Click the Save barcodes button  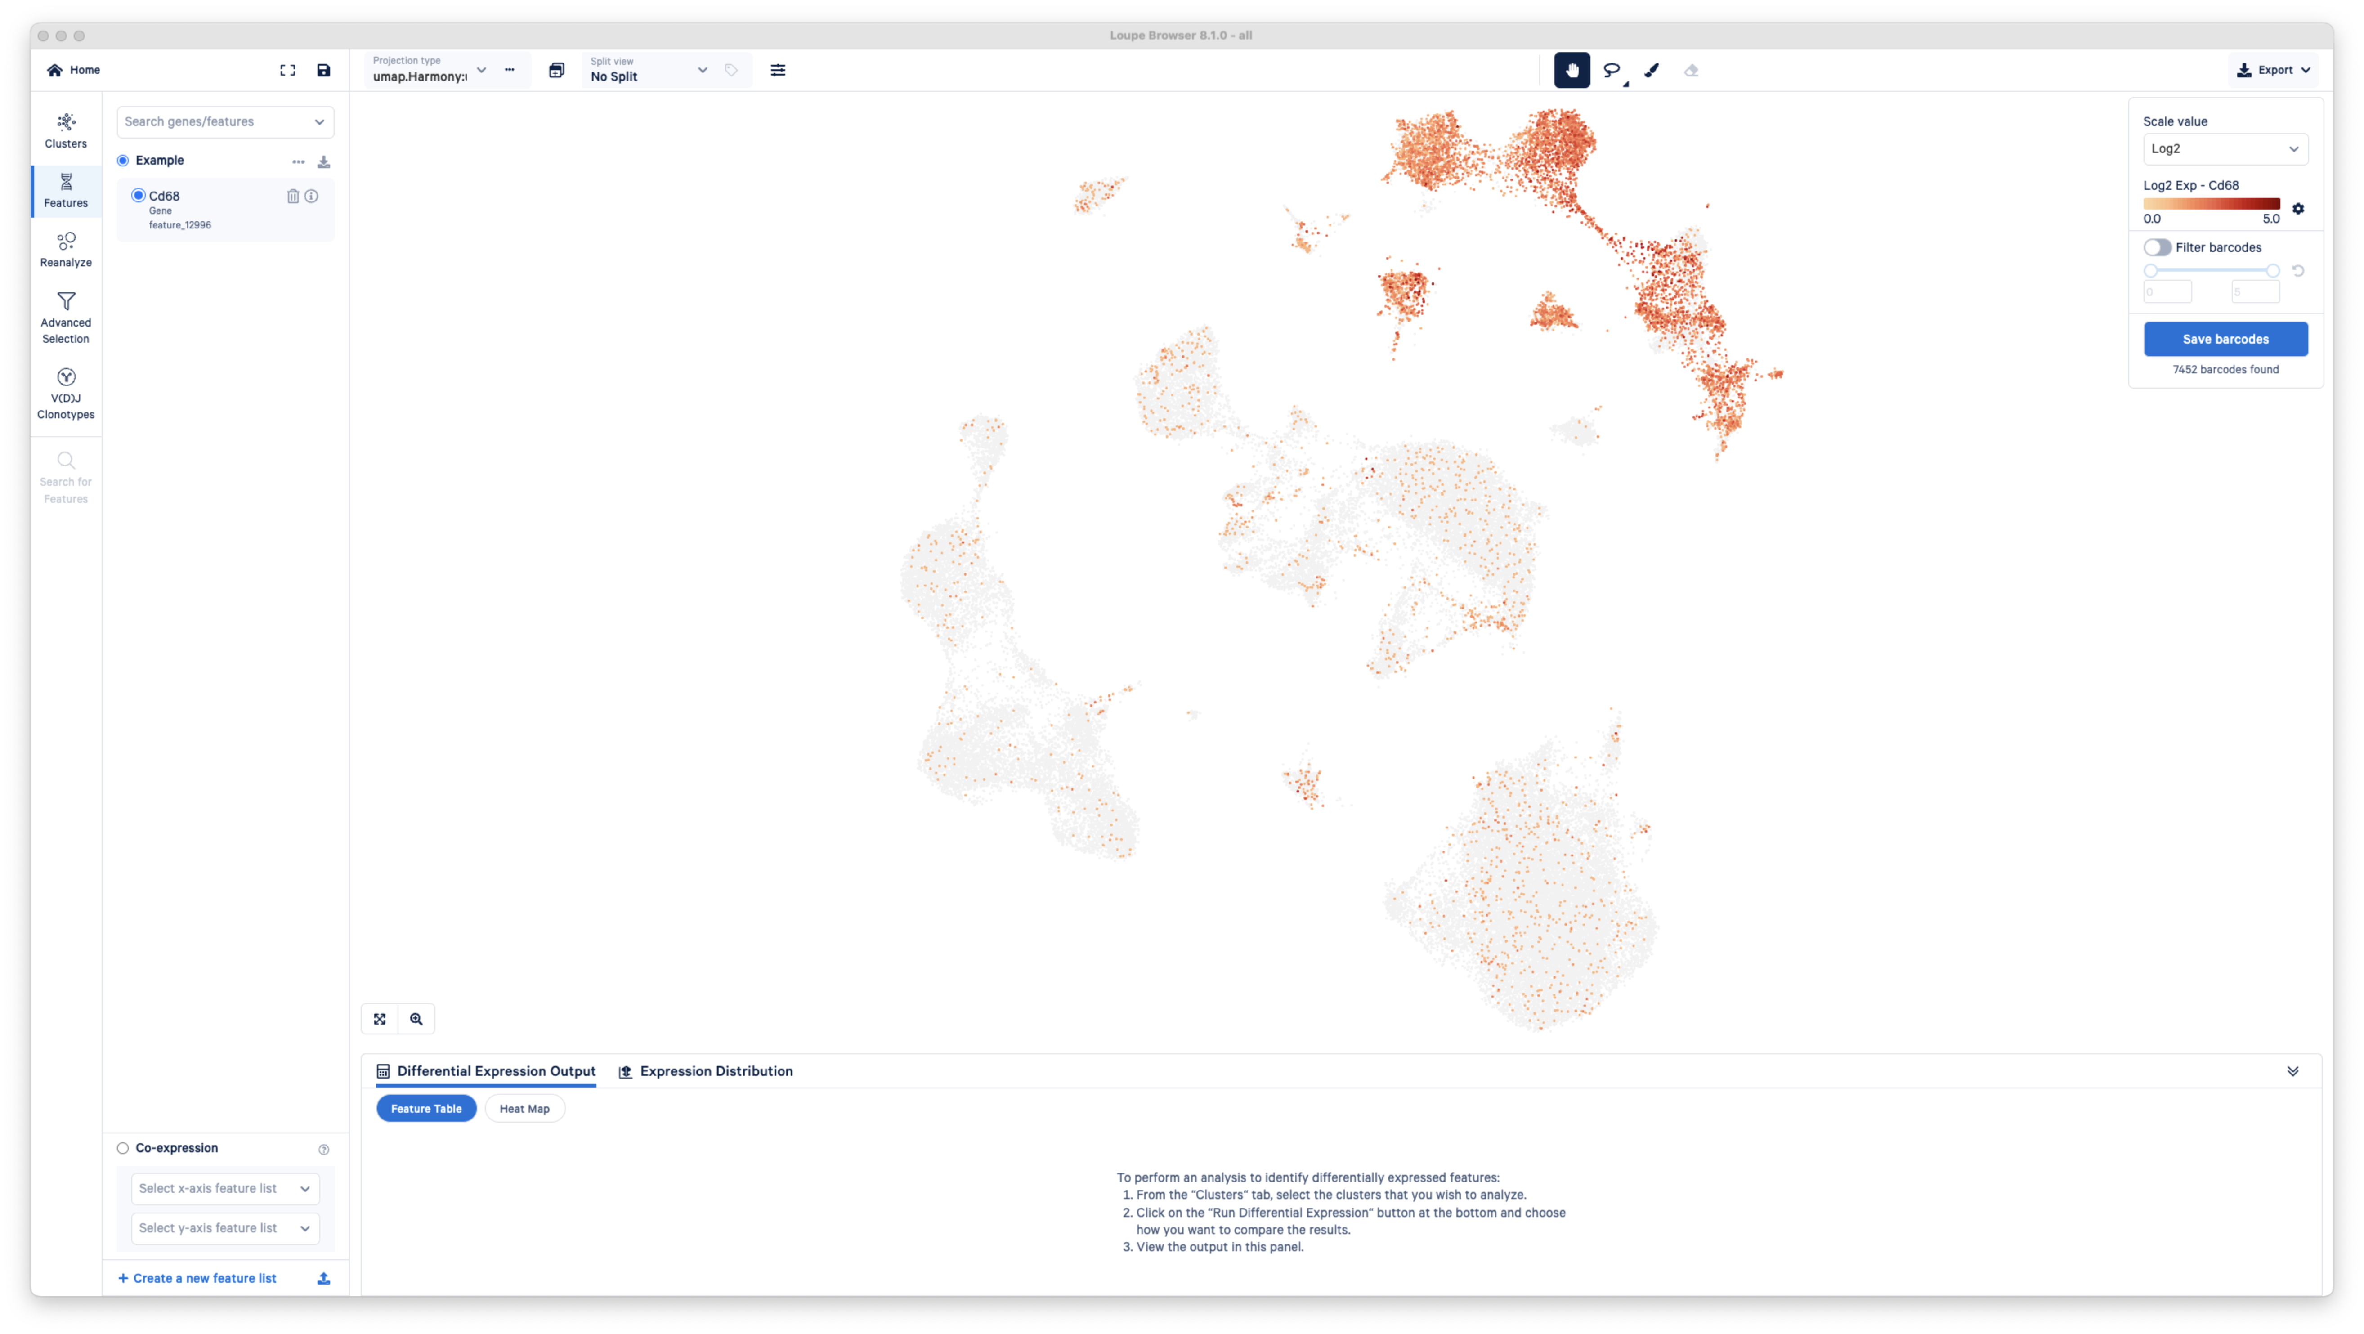(x=2225, y=339)
